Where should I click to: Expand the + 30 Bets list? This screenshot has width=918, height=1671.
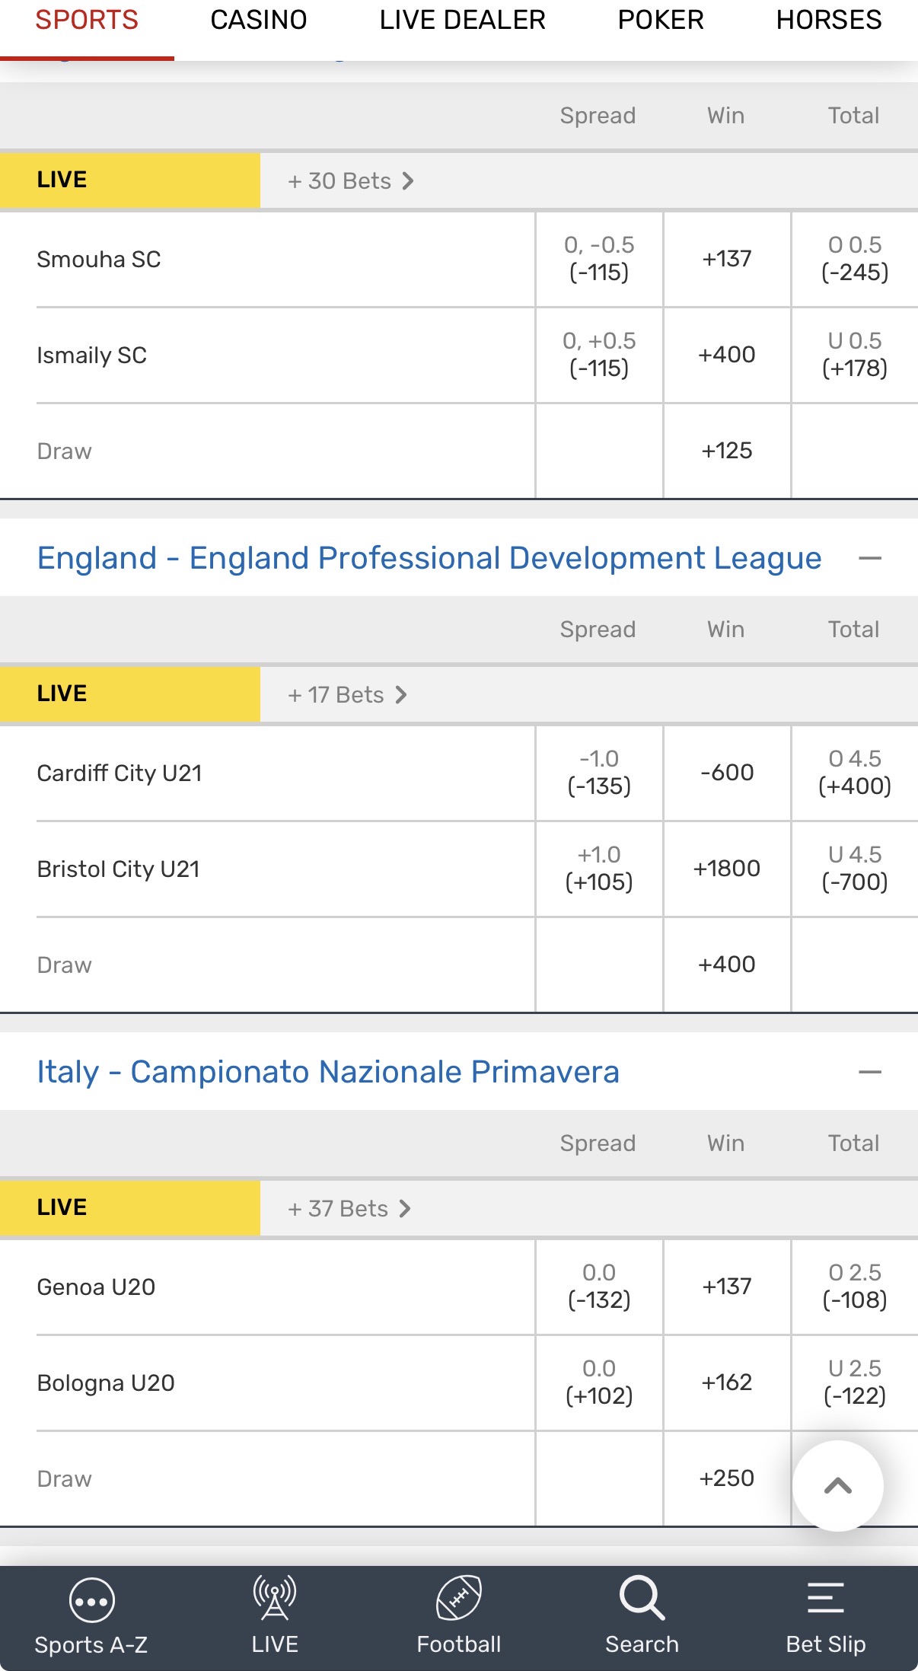click(x=350, y=181)
